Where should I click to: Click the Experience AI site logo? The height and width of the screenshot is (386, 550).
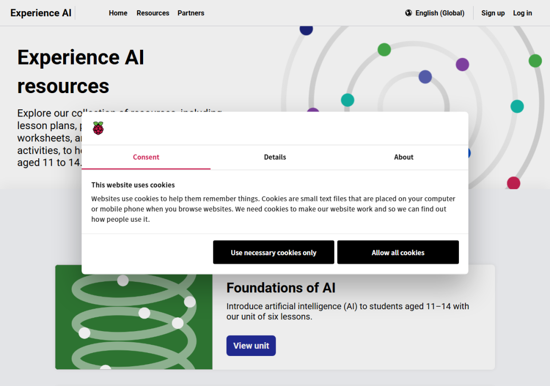tap(41, 13)
